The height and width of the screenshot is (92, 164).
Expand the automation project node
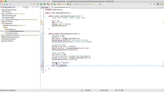(1, 14)
